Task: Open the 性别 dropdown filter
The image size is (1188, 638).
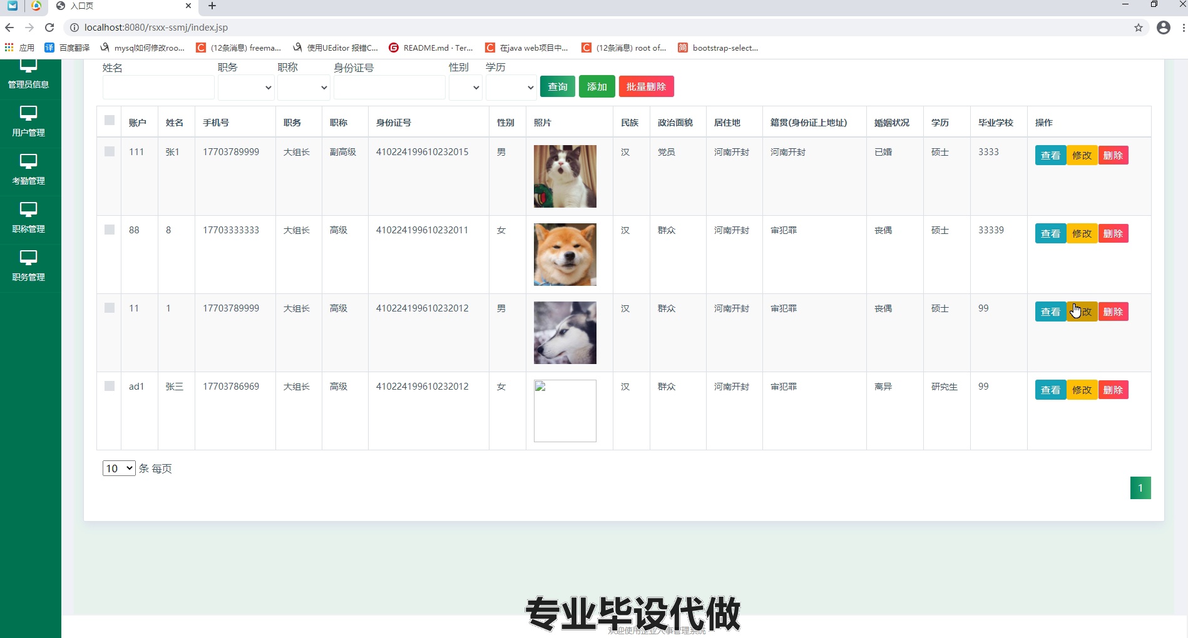Action: pos(466,88)
